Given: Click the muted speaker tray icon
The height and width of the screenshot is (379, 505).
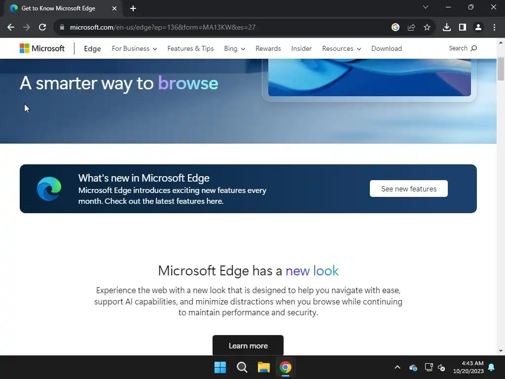Looking at the screenshot, I should coord(441,367).
